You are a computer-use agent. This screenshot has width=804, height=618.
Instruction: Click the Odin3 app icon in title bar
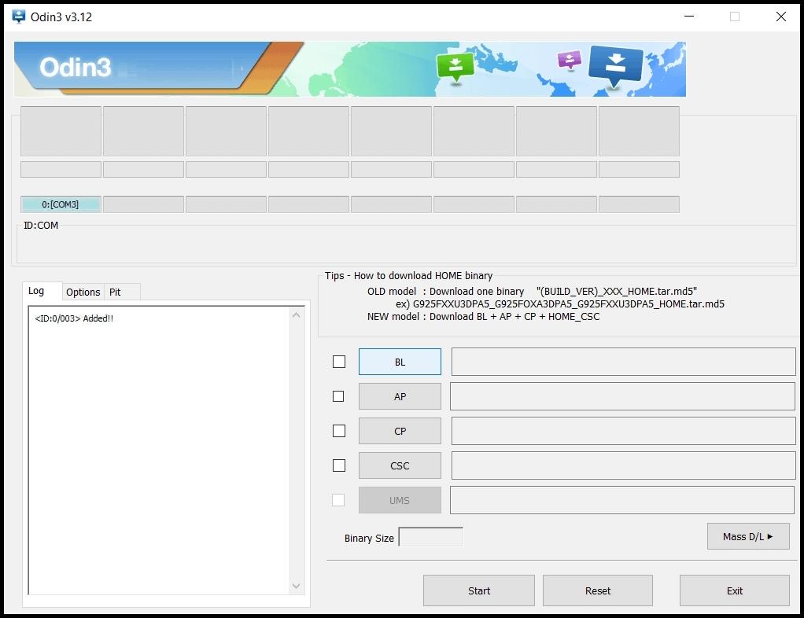coord(18,17)
